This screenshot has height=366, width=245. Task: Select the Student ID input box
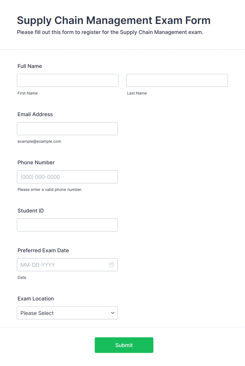[67, 225]
